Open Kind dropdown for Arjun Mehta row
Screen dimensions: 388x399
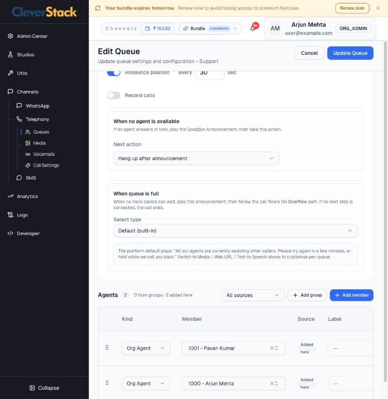[x=145, y=383]
